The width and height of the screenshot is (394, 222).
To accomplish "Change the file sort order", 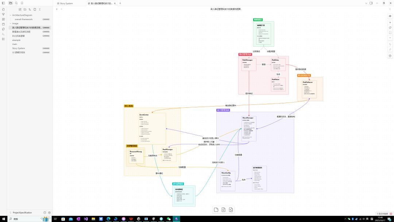I will [x=30, y=9].
